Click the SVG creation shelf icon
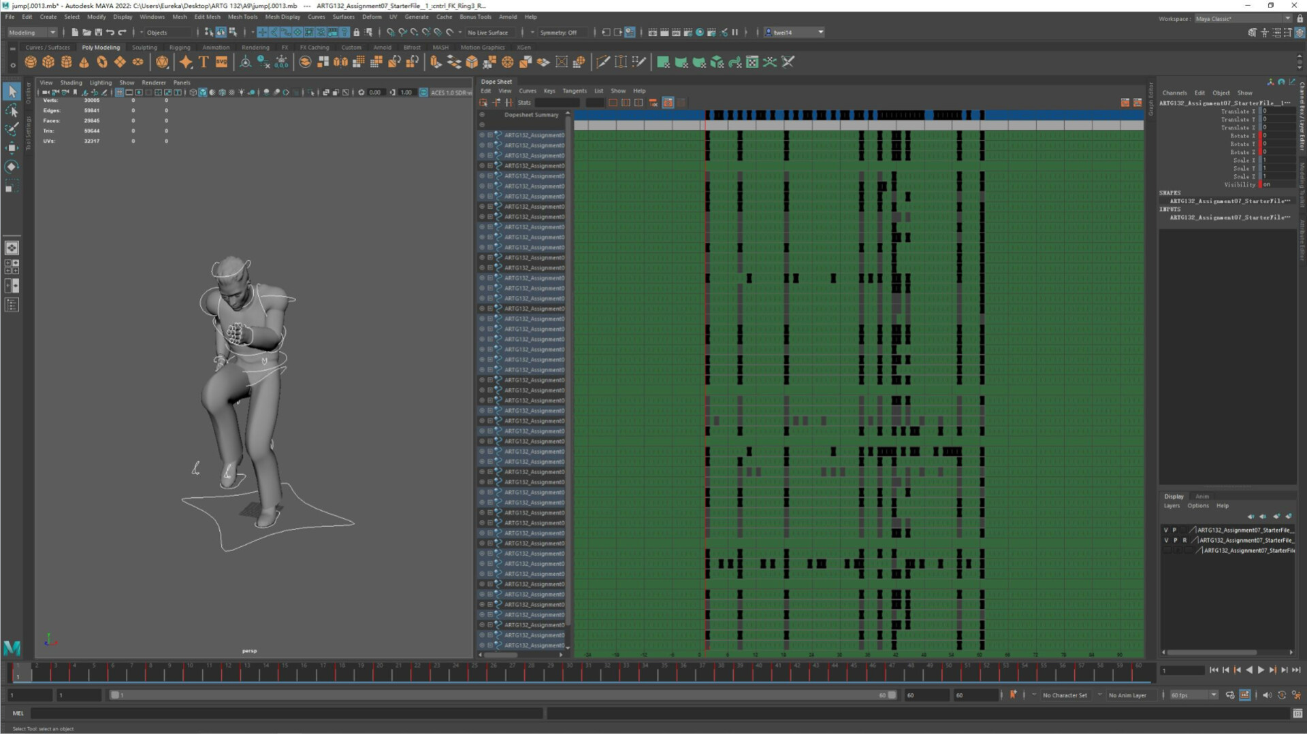1307x734 pixels. [221, 62]
